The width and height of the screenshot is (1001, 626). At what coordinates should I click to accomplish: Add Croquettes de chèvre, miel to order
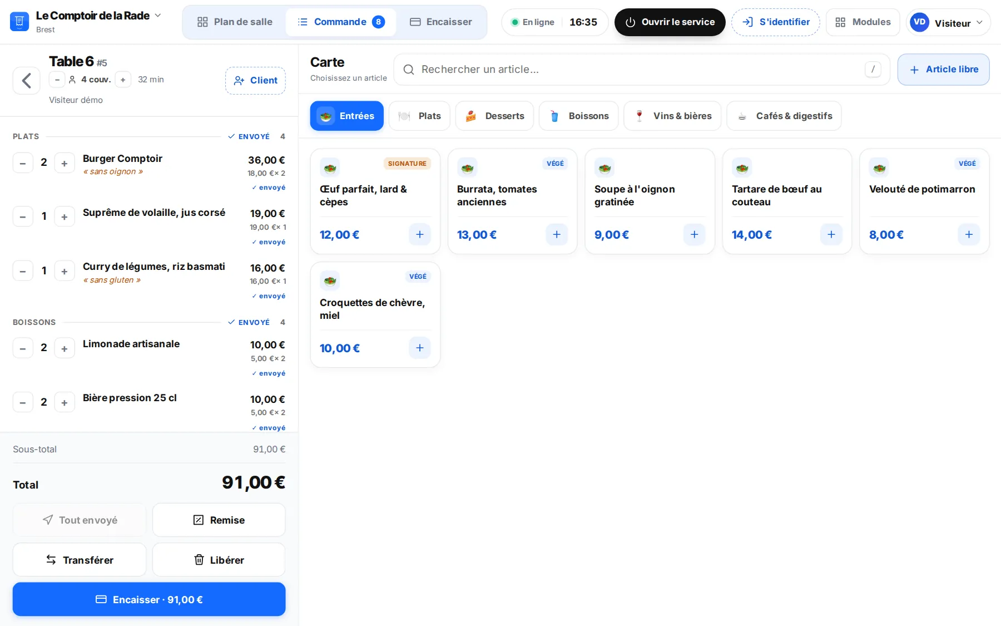point(420,348)
